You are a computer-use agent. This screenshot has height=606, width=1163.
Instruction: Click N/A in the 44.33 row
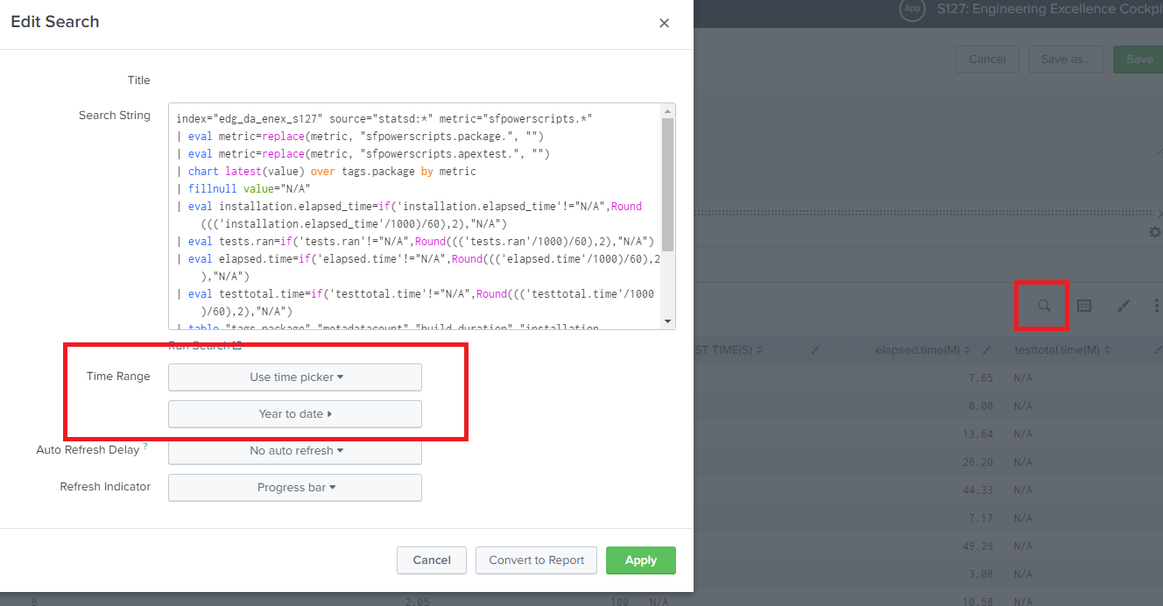(1024, 490)
